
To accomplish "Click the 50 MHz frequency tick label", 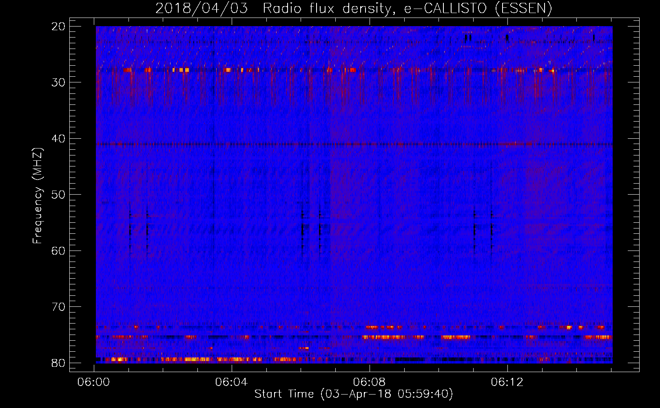I will coord(59,195).
